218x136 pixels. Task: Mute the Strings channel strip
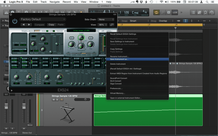(6, 129)
